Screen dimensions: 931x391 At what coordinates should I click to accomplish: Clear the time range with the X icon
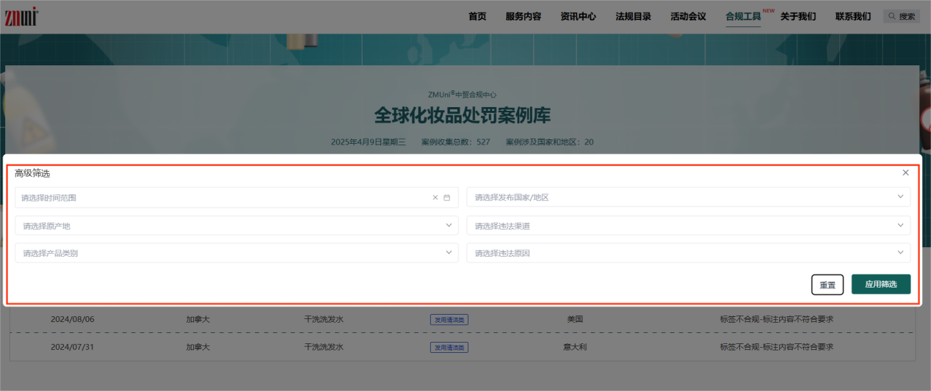pyautogui.click(x=435, y=197)
